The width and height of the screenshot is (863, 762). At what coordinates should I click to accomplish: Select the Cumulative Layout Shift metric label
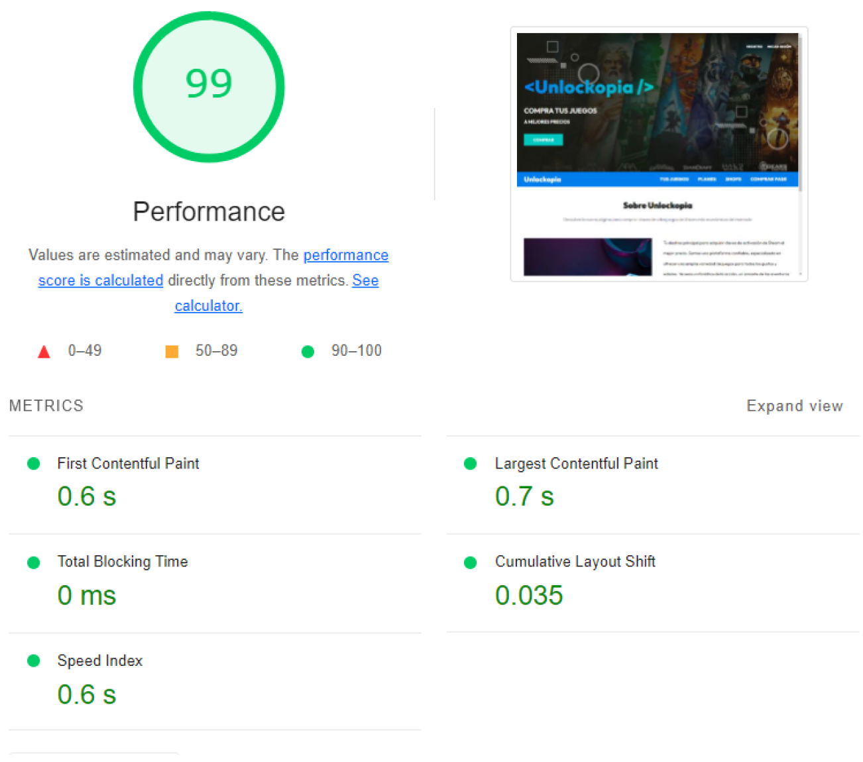pyautogui.click(x=575, y=562)
